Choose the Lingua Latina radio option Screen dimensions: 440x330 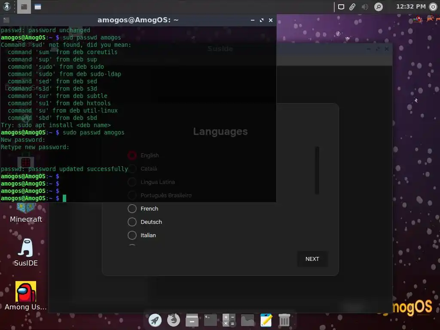coord(132,182)
